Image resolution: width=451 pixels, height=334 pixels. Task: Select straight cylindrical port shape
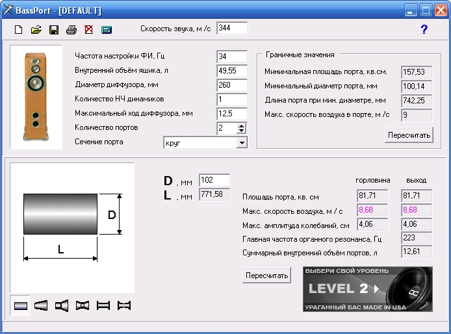click(20, 305)
